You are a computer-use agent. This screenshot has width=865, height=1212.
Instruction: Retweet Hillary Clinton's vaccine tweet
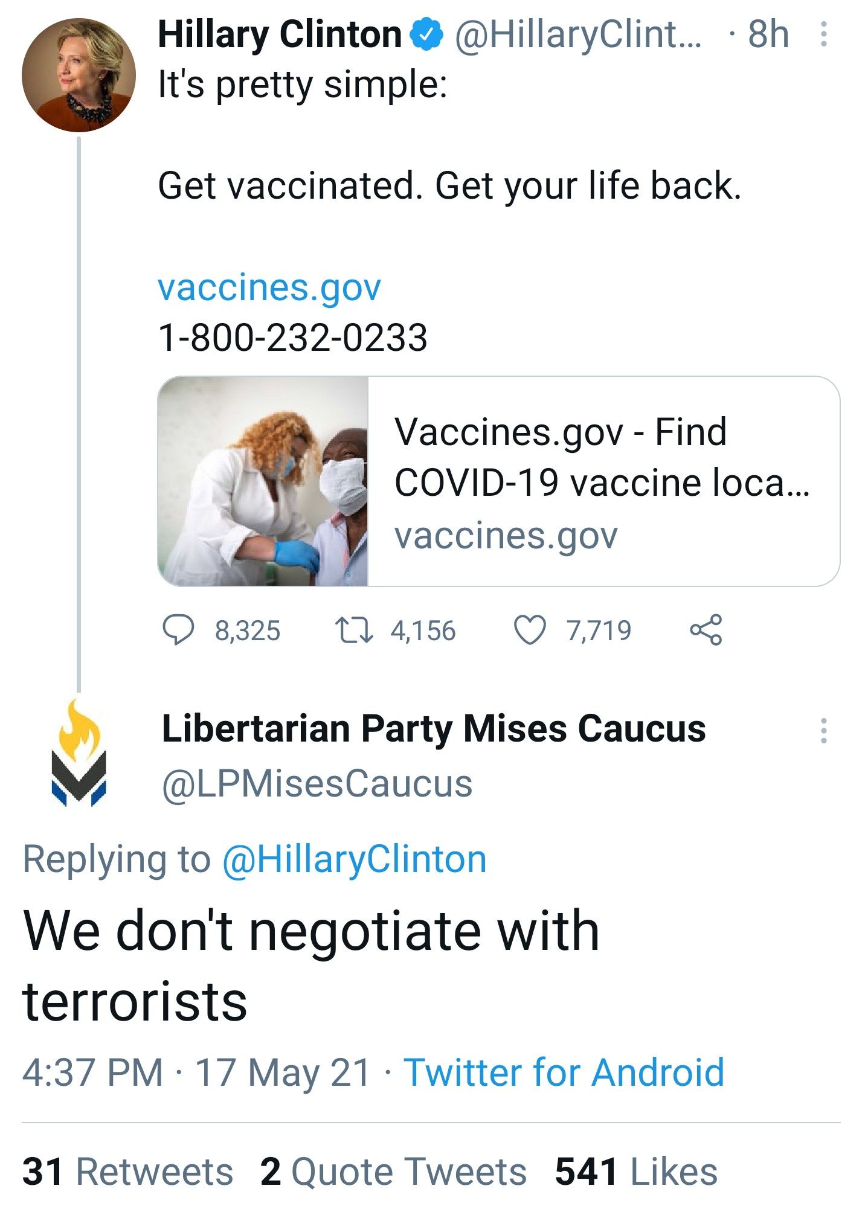point(355,630)
